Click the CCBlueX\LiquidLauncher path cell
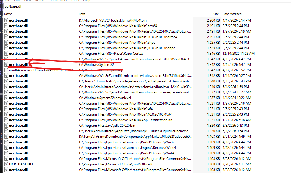Viewport: 291px width, 173px height. pyautogui.click(x=135, y=131)
